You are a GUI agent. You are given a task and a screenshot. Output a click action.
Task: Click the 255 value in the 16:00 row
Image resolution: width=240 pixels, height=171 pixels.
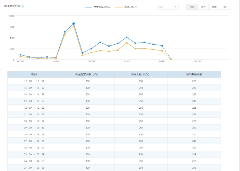pyautogui.click(x=194, y=81)
